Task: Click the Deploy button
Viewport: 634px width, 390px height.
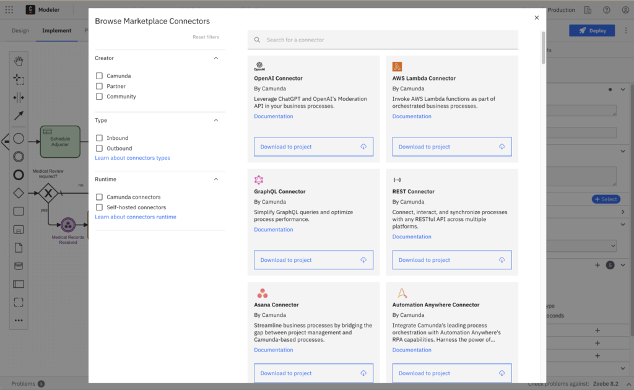Action: pos(592,30)
